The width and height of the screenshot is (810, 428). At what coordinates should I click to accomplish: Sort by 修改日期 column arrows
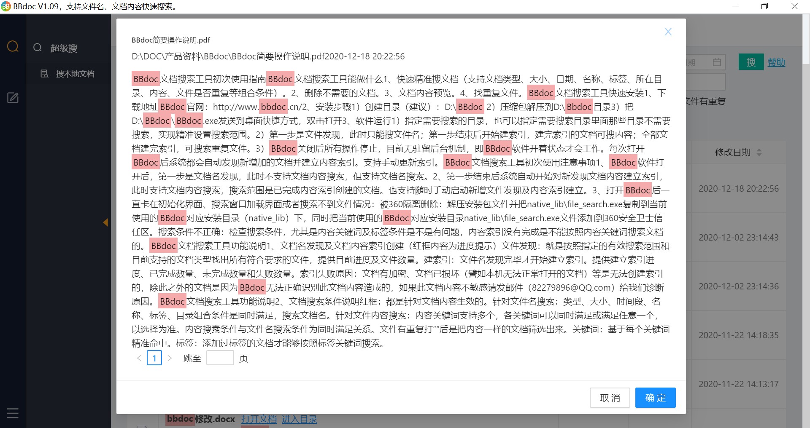click(x=759, y=152)
